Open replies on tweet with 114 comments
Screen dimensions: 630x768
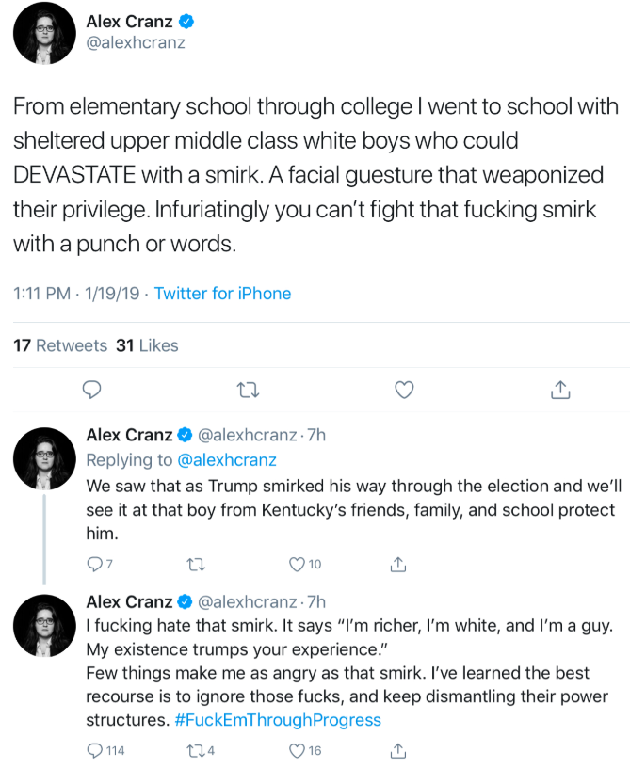coord(94,750)
